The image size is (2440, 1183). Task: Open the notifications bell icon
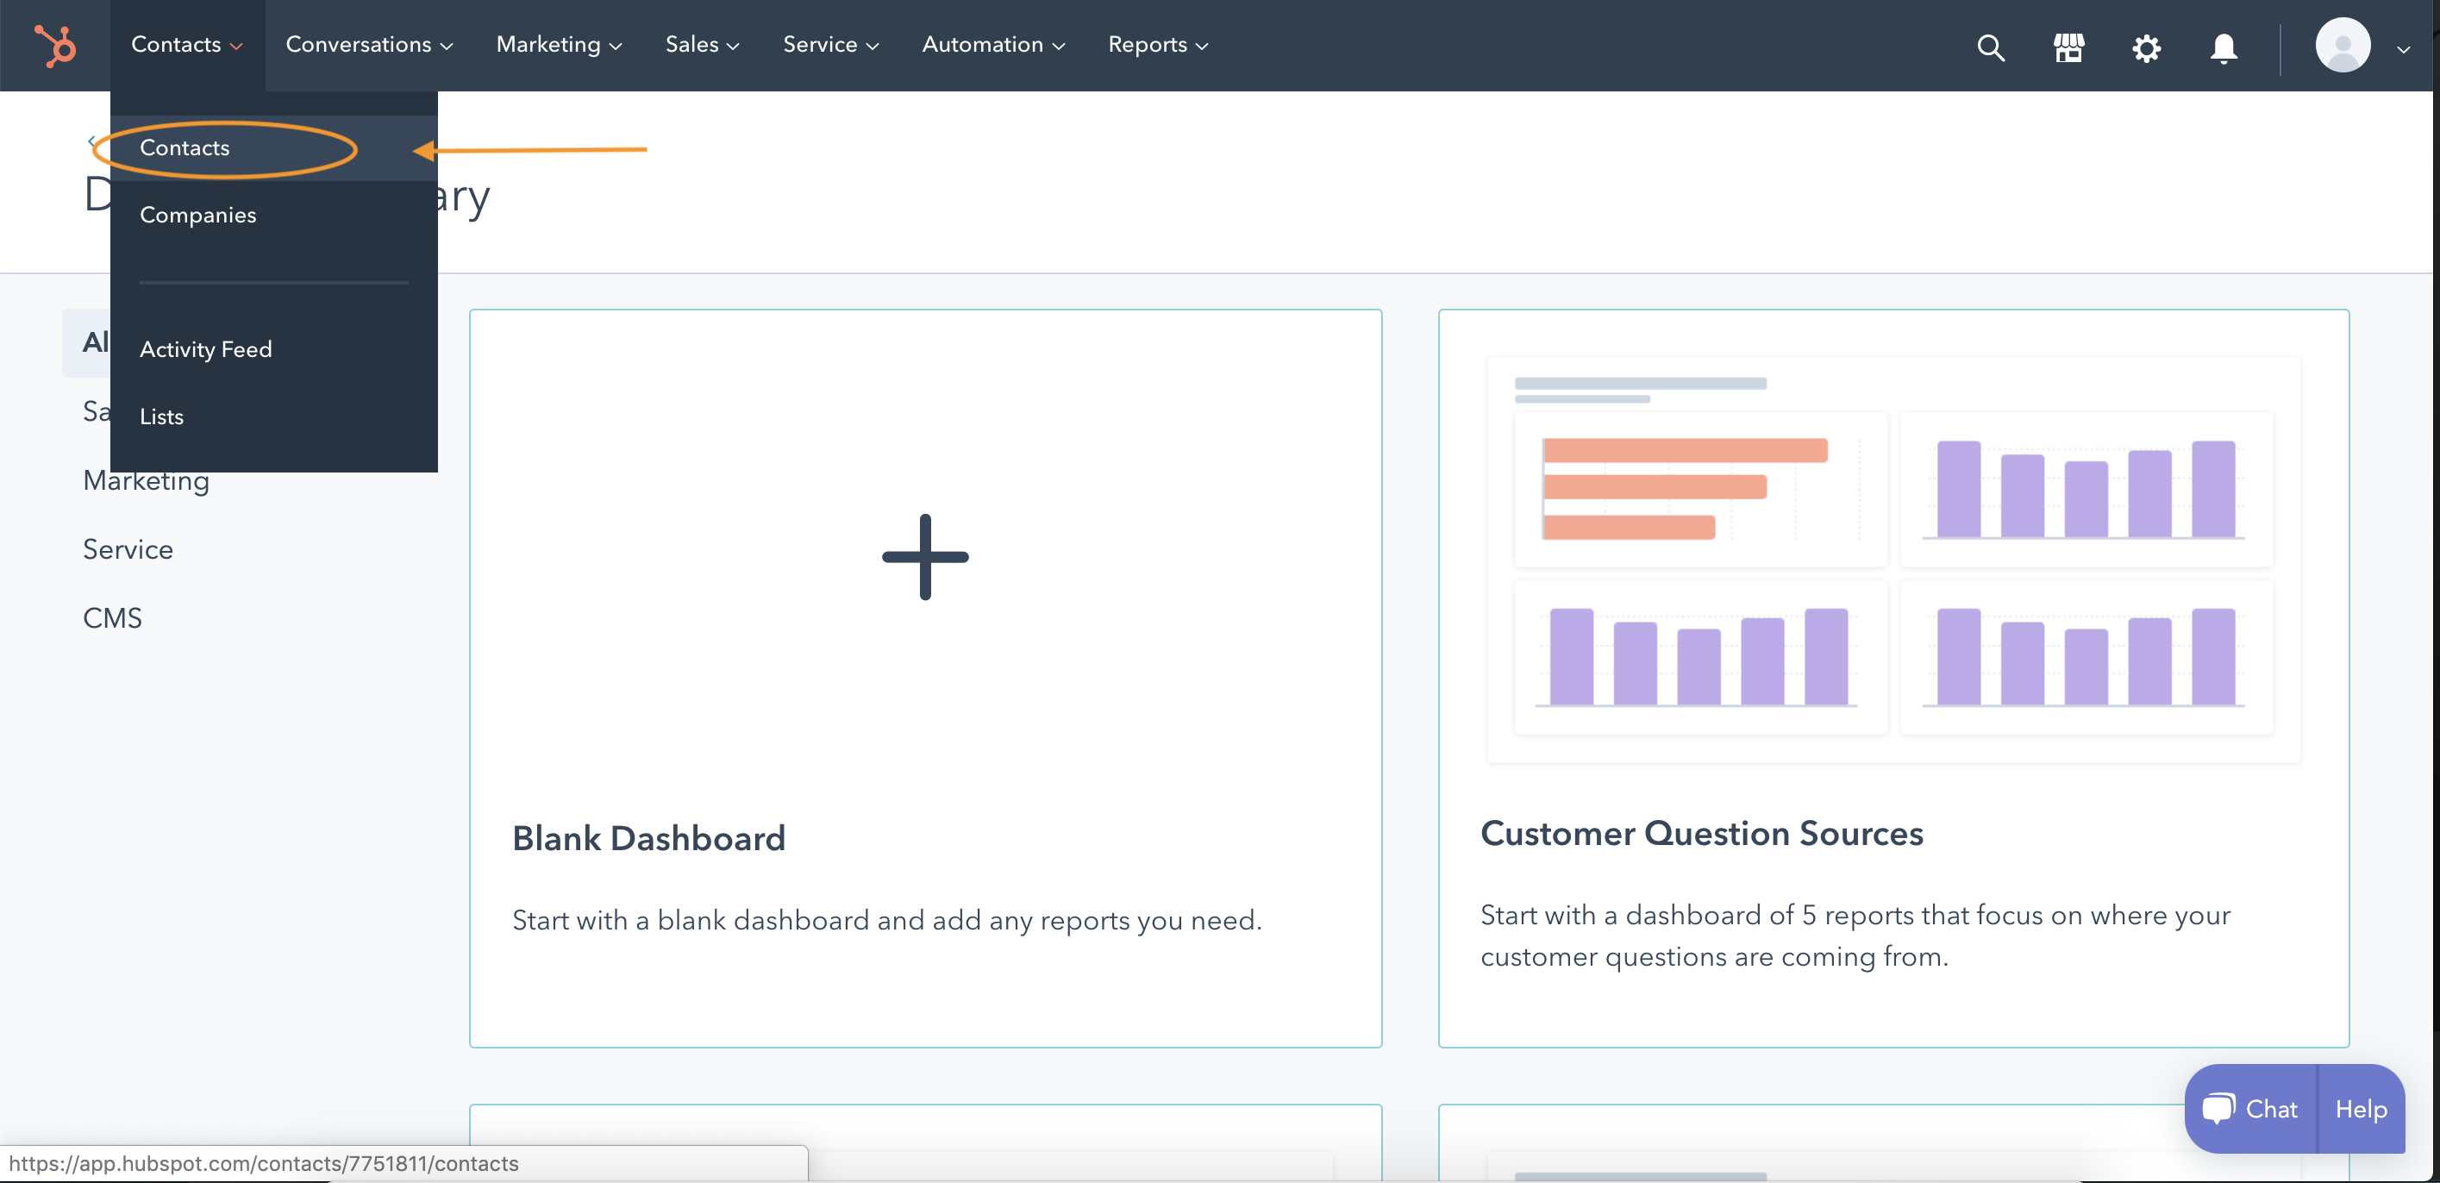[x=2223, y=47]
